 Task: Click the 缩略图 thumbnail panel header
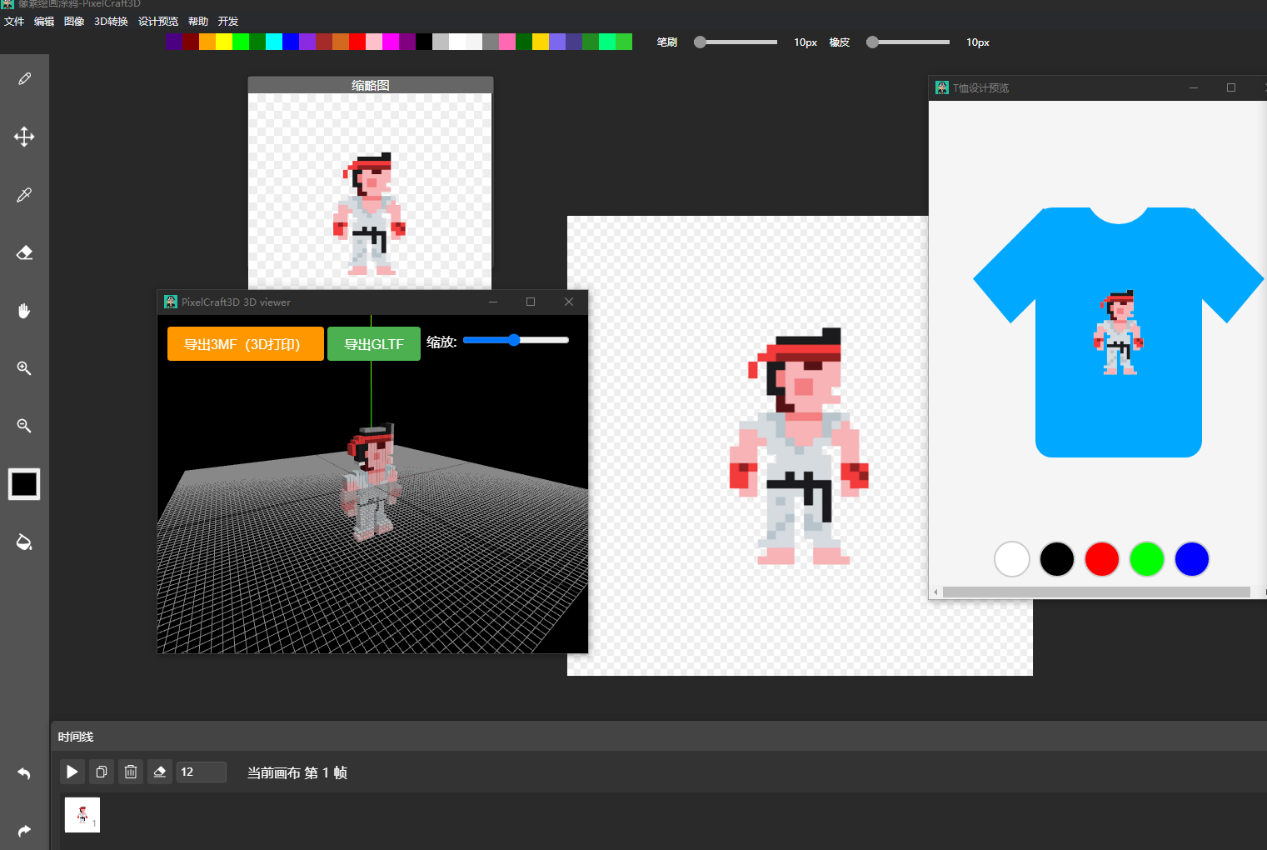[x=371, y=85]
